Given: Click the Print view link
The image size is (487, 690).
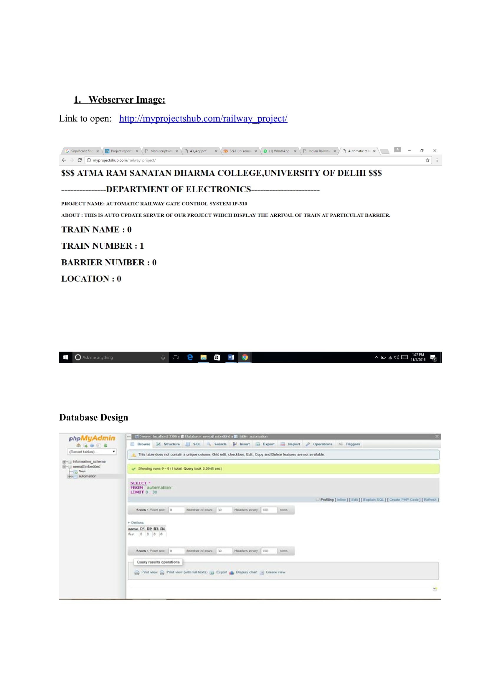Looking at the screenshot, I should [149, 572].
